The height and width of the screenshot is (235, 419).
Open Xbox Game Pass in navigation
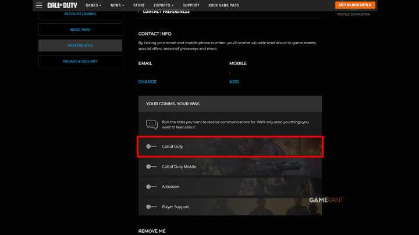click(222, 5)
